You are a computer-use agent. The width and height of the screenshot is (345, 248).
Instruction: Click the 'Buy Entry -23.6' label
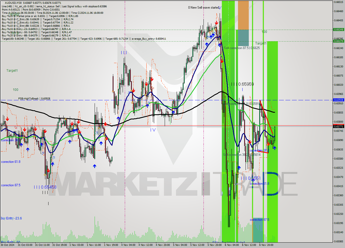coord(11,218)
